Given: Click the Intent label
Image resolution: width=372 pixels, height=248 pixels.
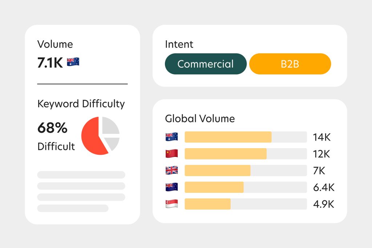Looking at the screenshot, I should point(179,44).
